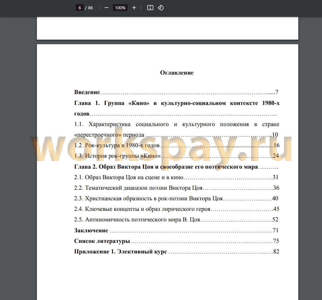Rotate the document with the rotate icon
Image resolution: width=322 pixels, height=300 pixels.
point(161,8)
